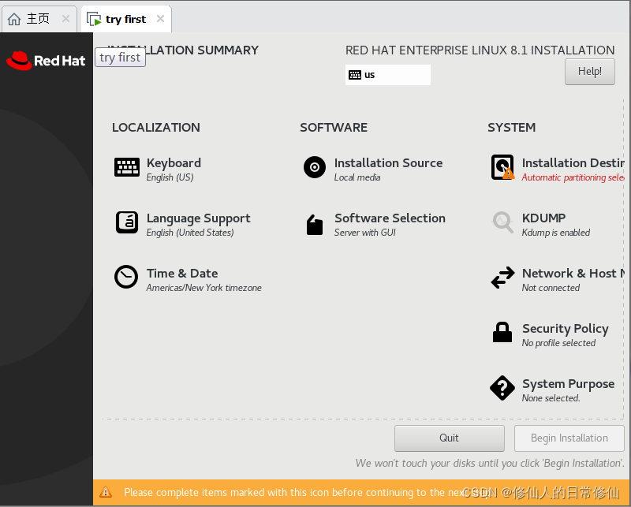Click the VM icon on try first tab
The height and width of the screenshot is (507, 631).
[x=94, y=19]
